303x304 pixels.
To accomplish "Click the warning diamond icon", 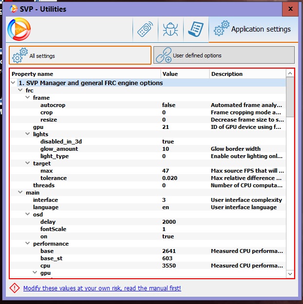I will tap(15, 288).
